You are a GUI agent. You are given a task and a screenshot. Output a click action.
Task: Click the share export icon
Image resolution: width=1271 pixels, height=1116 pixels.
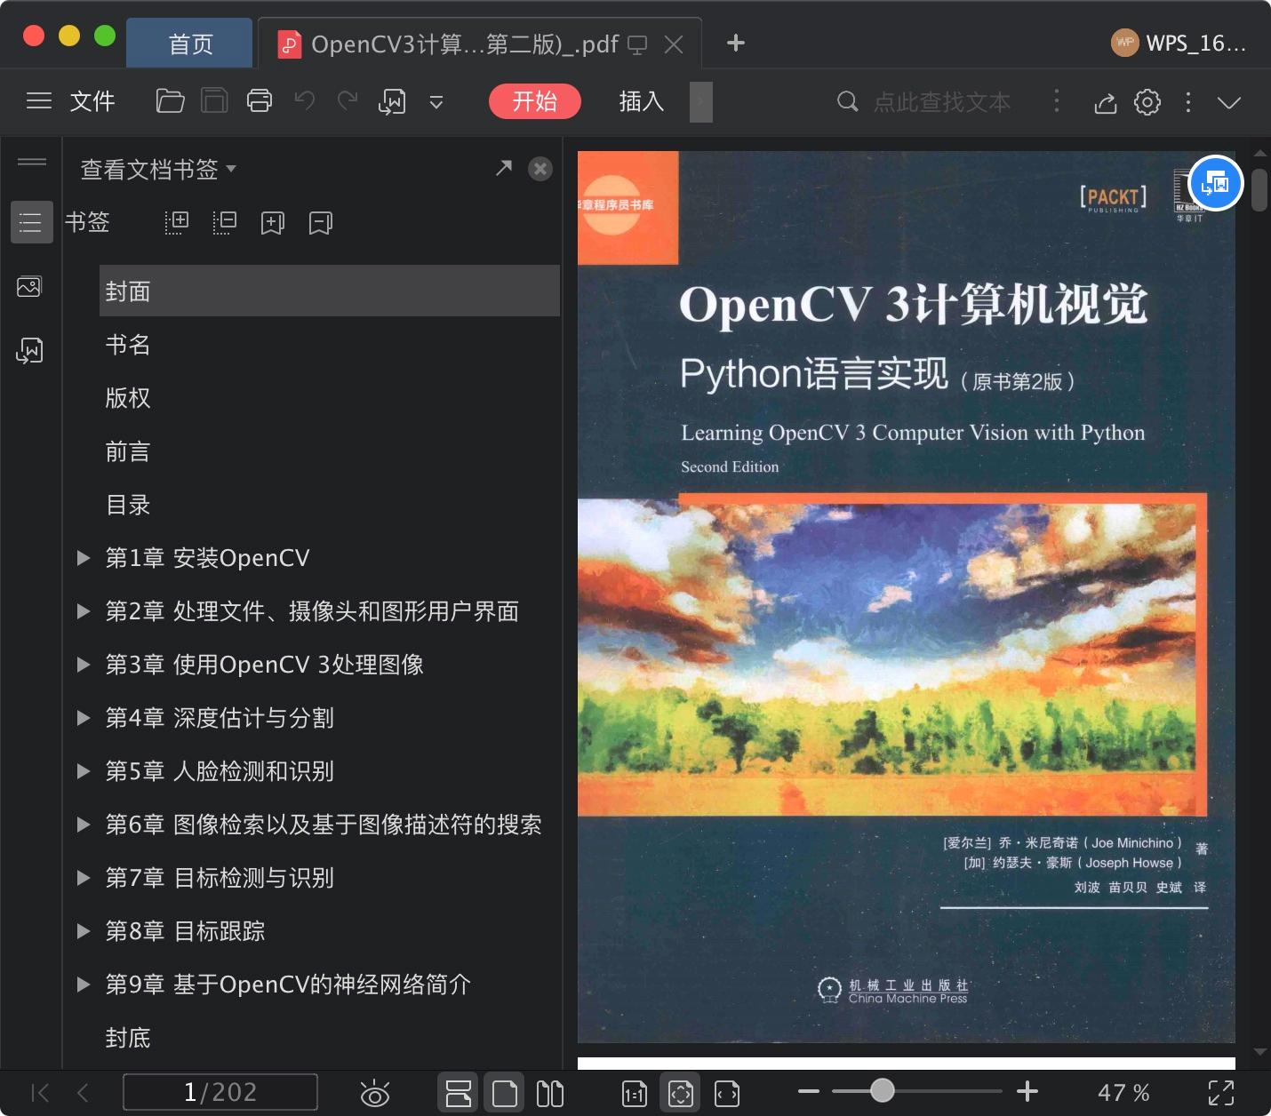1105,103
